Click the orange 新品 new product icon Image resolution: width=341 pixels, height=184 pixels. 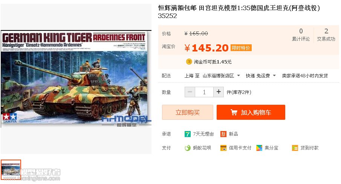223,134
